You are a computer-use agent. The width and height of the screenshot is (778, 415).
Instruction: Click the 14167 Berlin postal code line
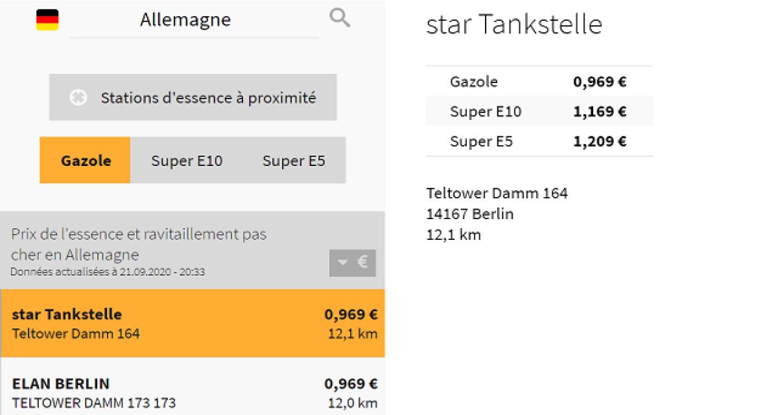point(469,214)
